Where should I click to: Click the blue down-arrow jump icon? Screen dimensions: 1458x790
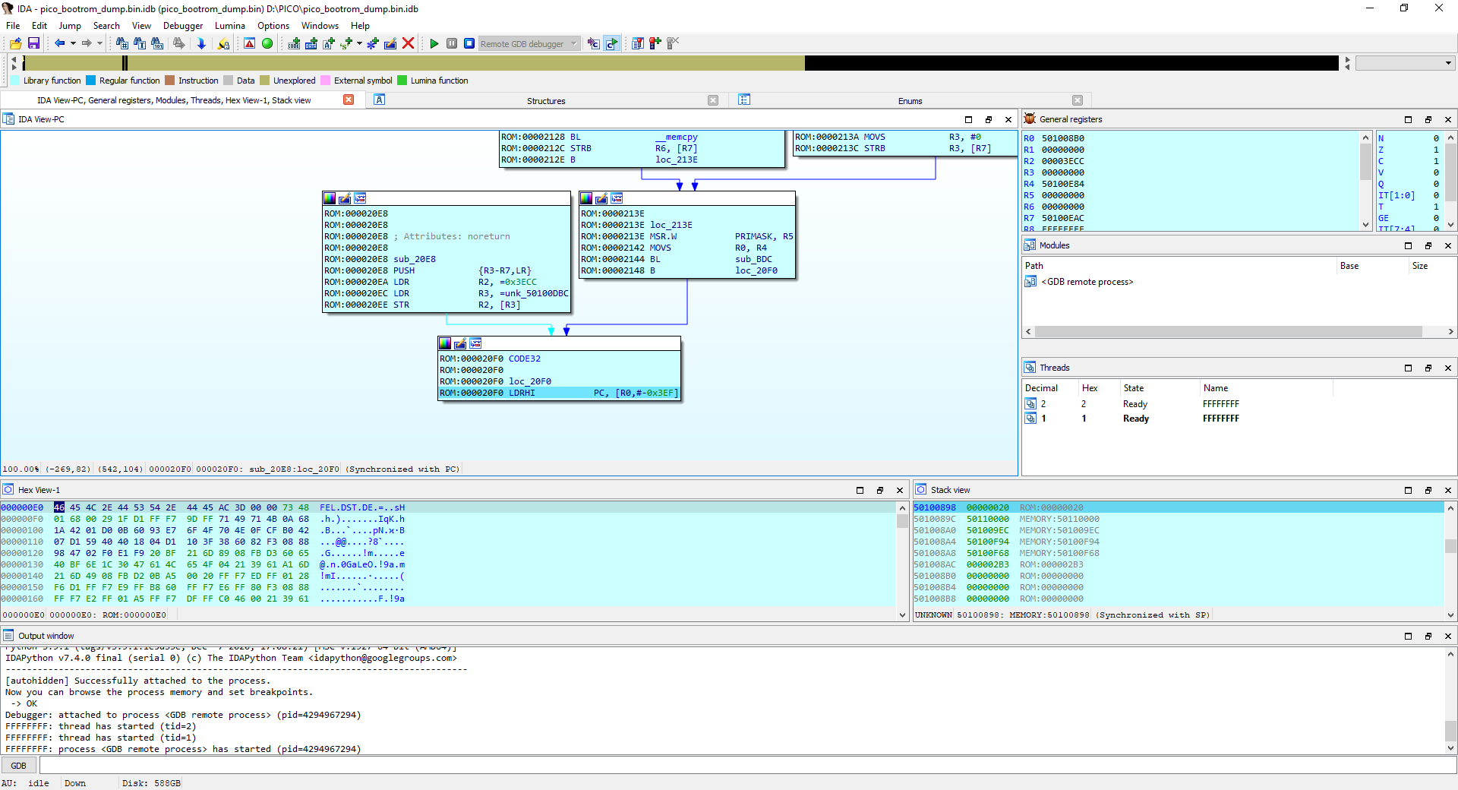pyautogui.click(x=201, y=43)
